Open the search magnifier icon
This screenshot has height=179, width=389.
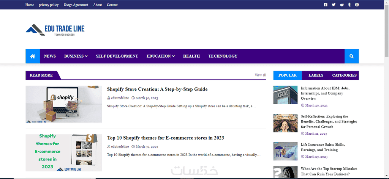(351, 56)
